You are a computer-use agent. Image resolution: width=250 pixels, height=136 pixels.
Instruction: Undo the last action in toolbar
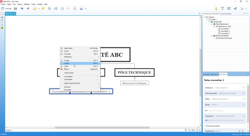(22, 9)
